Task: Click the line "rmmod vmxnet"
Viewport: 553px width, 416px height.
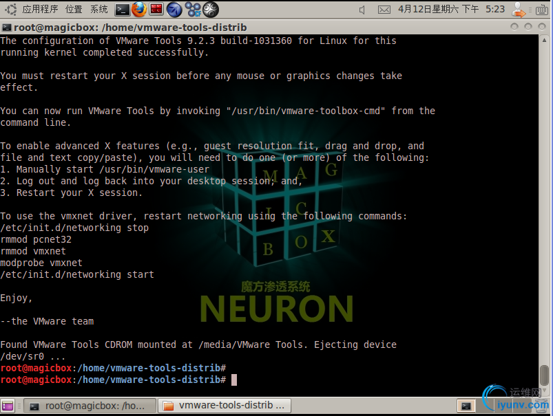Action: tap(33, 251)
